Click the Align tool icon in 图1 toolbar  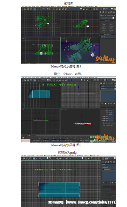(x=87, y=9)
